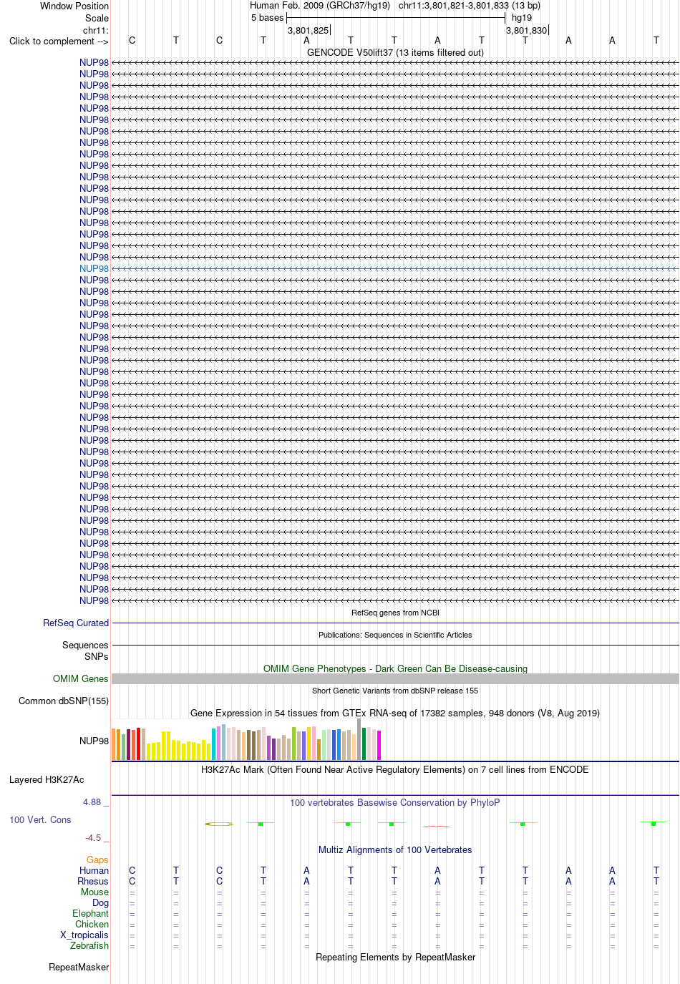Click the hg19 label beside scale bar

point(522,18)
